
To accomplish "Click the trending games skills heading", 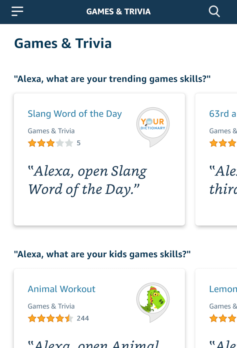I will tap(113, 79).
